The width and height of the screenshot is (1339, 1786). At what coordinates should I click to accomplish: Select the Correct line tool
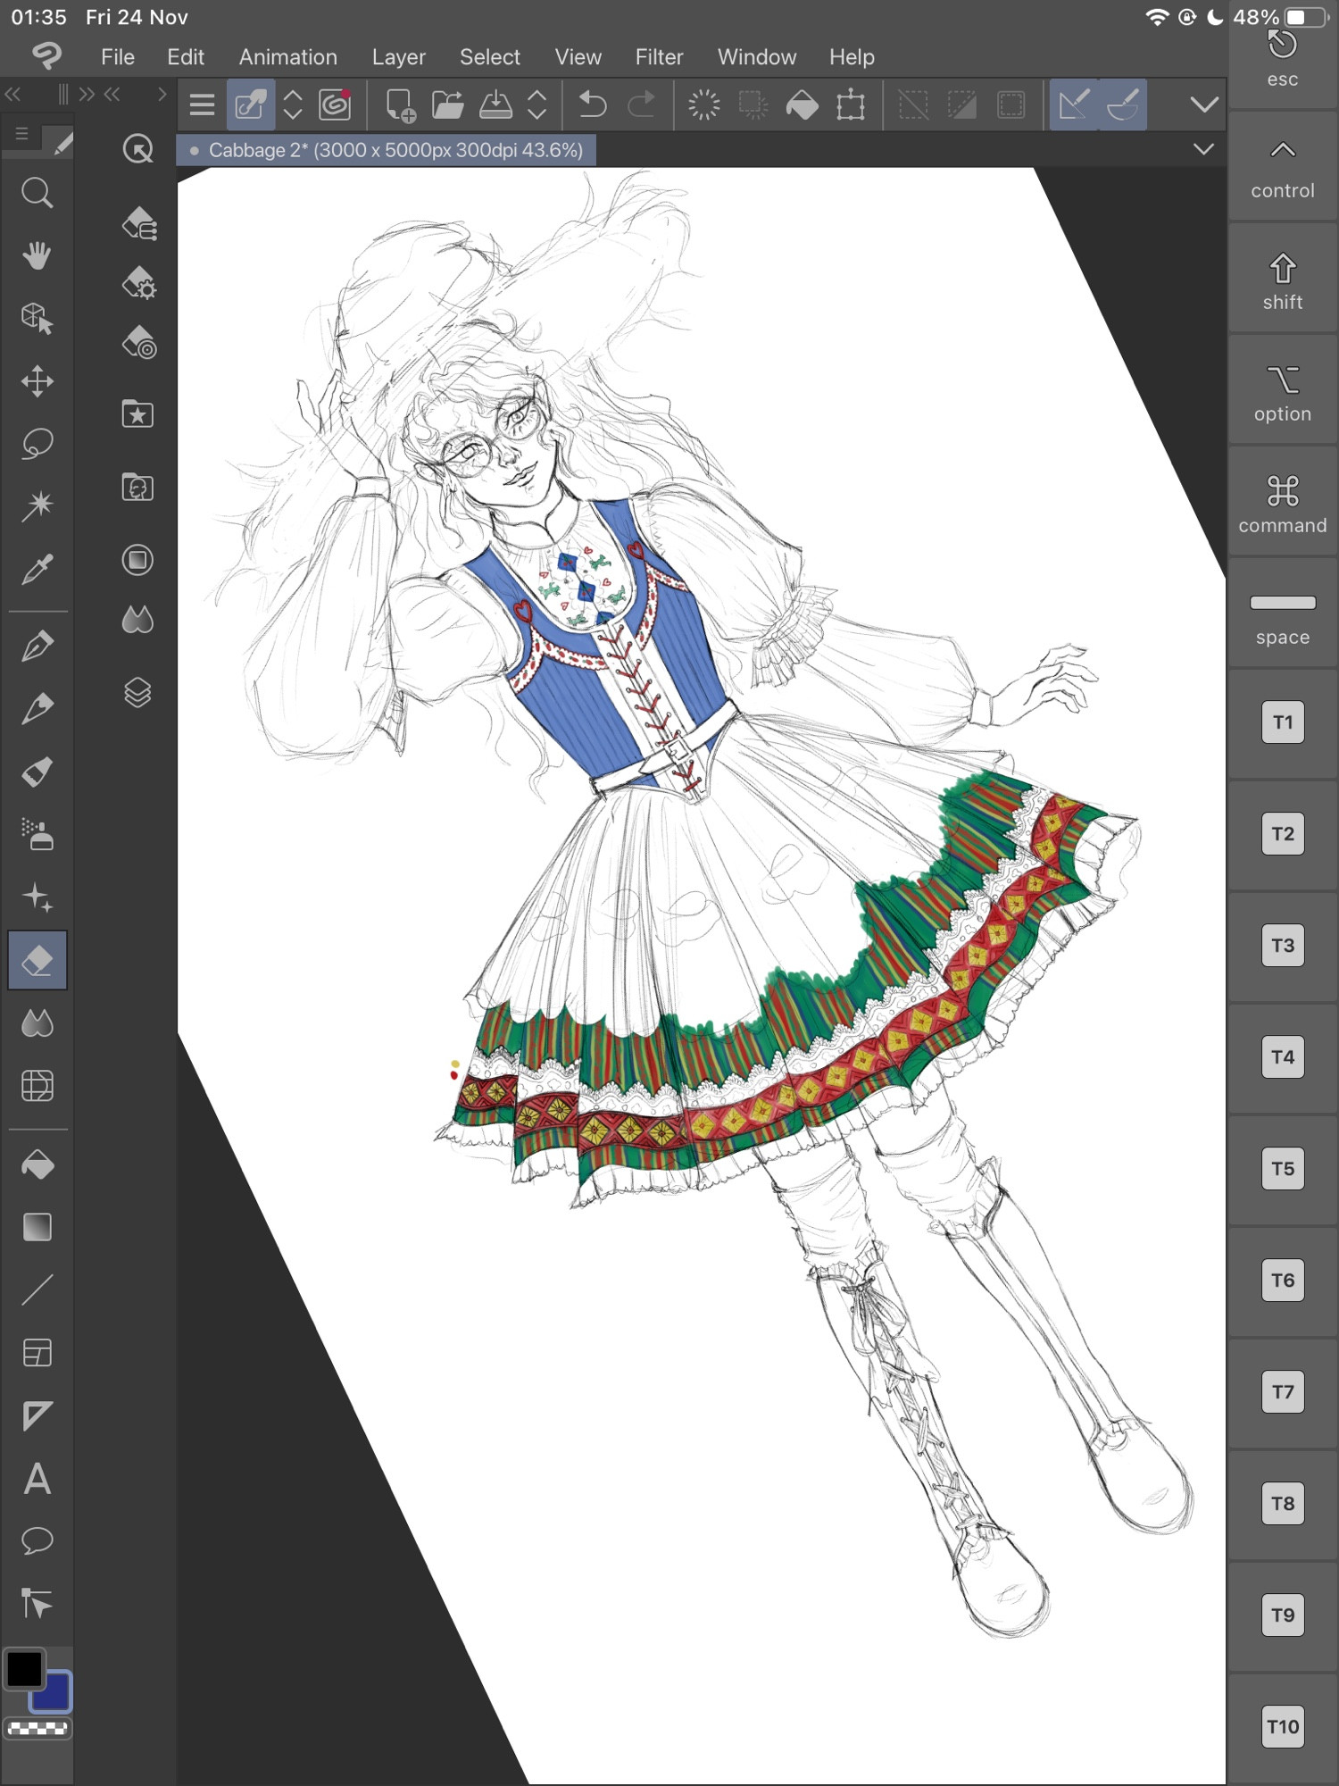(37, 1604)
